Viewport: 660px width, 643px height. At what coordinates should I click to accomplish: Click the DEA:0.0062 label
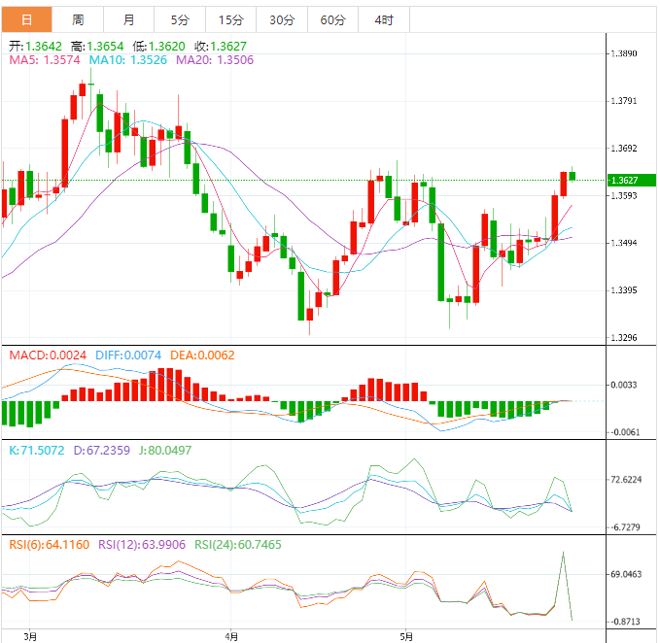pyautogui.click(x=202, y=355)
